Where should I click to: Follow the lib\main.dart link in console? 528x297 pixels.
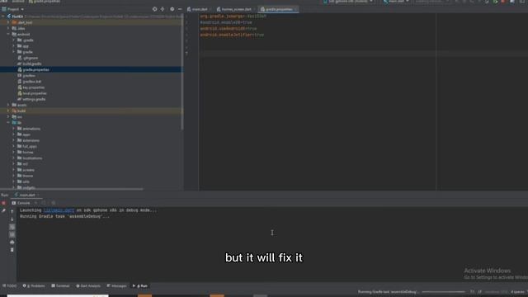pos(59,210)
